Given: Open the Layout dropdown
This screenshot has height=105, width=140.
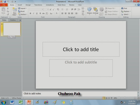Looking at the screenshot, I should [22, 8].
